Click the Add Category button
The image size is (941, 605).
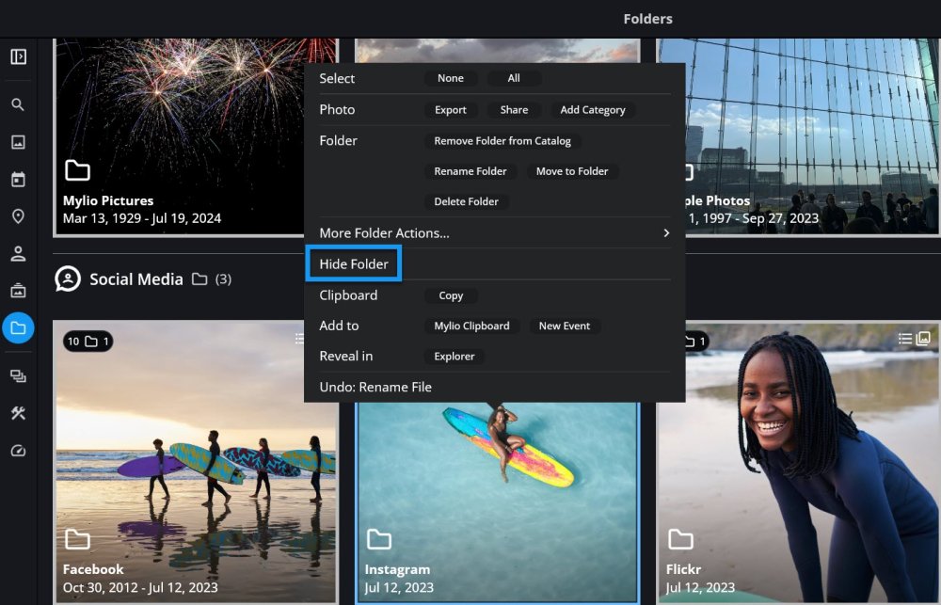[x=593, y=110]
